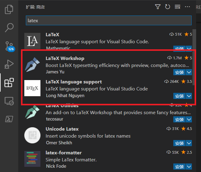
Task: Expand install dropdown for Unicode Latex
Action: (189, 143)
